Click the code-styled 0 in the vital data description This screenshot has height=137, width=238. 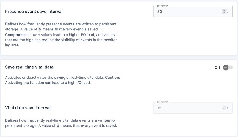[58, 126]
